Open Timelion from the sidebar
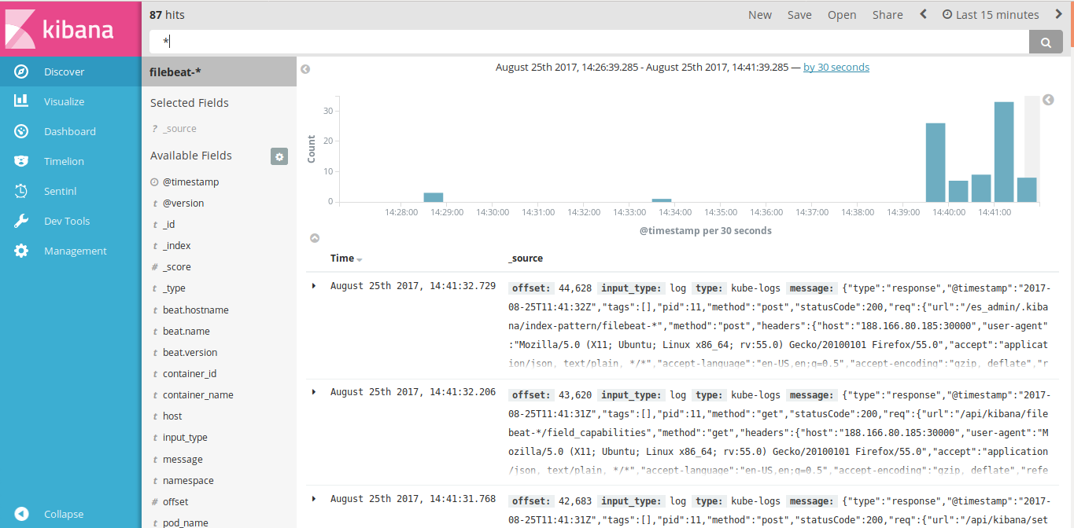This screenshot has height=528, width=1074. click(71, 161)
